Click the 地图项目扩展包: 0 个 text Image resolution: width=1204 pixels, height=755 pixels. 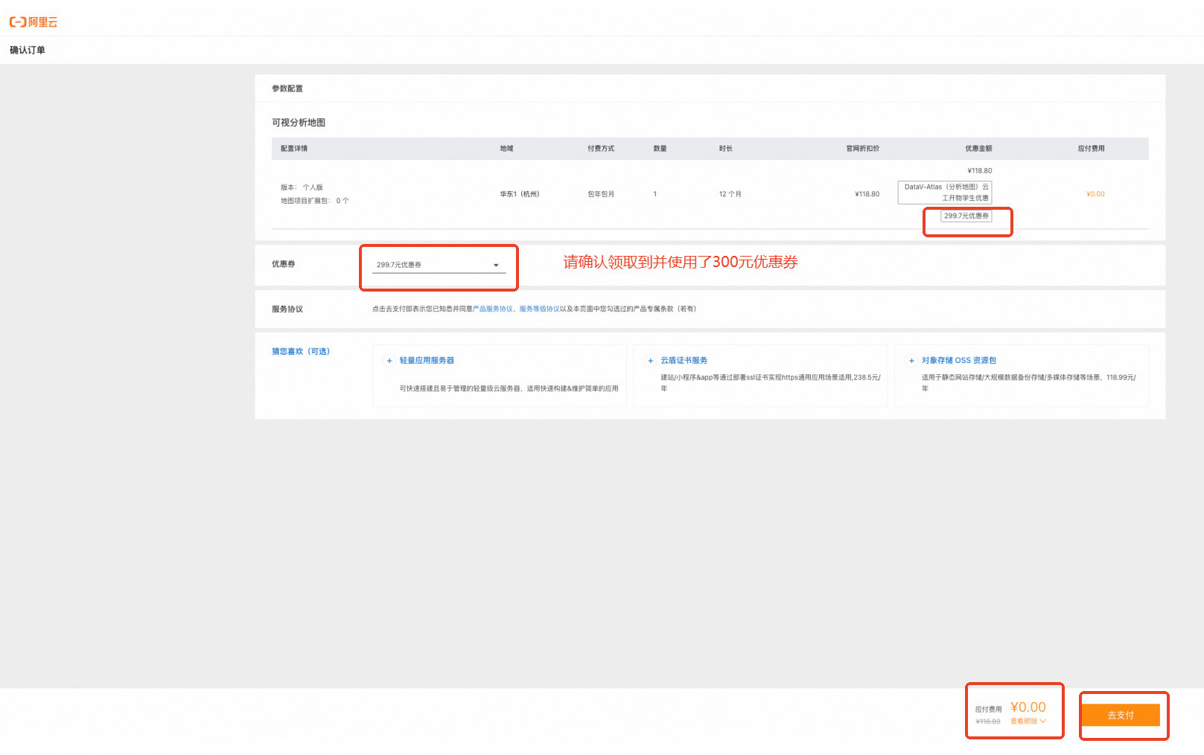tap(315, 201)
